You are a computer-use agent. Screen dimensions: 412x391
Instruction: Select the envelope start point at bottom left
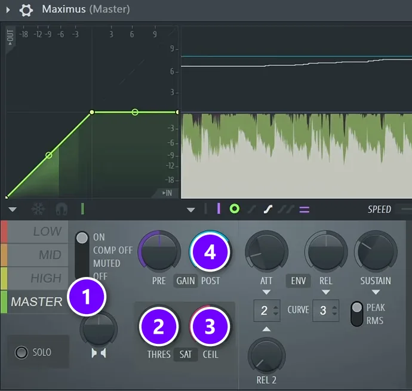pyautogui.click(x=7, y=197)
